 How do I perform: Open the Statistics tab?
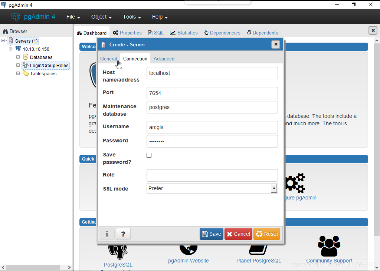tap(184, 33)
